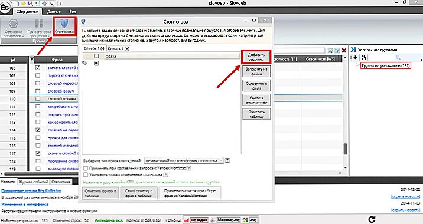Screen dimensions: 423x224
Task: Click the open folder icon in quick access toolbar
Action: click(24, 4)
